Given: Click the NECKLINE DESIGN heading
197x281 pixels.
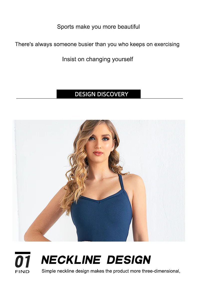Looking at the screenshot, I should [x=96, y=260].
